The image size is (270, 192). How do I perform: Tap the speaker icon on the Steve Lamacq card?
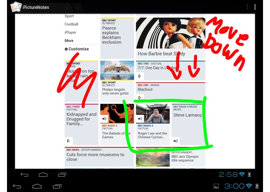[176, 141]
